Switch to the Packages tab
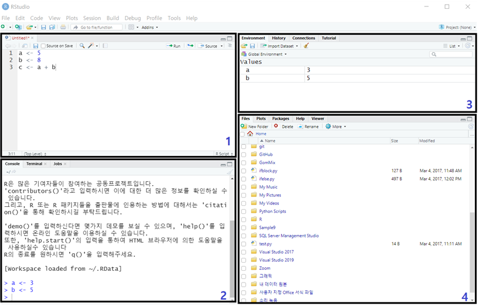The image size is (479, 306). (280, 118)
